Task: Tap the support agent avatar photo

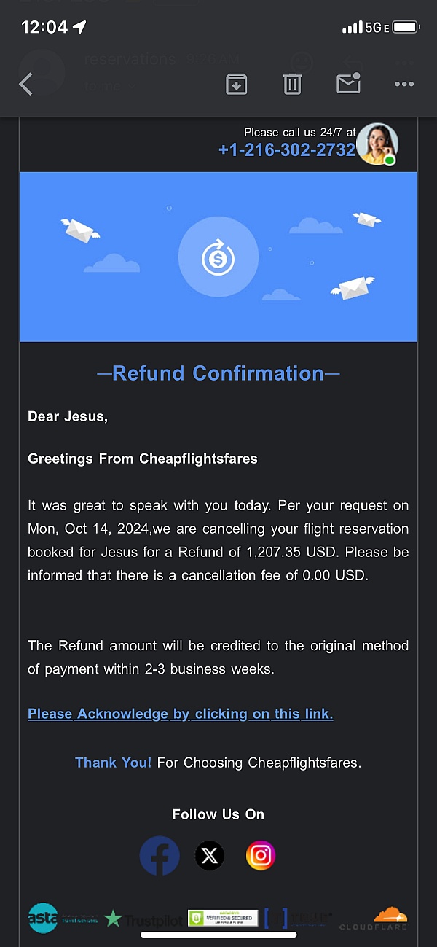Action: tap(377, 144)
